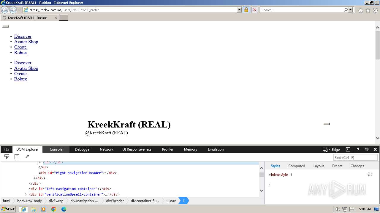
Task: Click the Unpin devtools window icon
Action: pyautogui.click(x=367, y=149)
